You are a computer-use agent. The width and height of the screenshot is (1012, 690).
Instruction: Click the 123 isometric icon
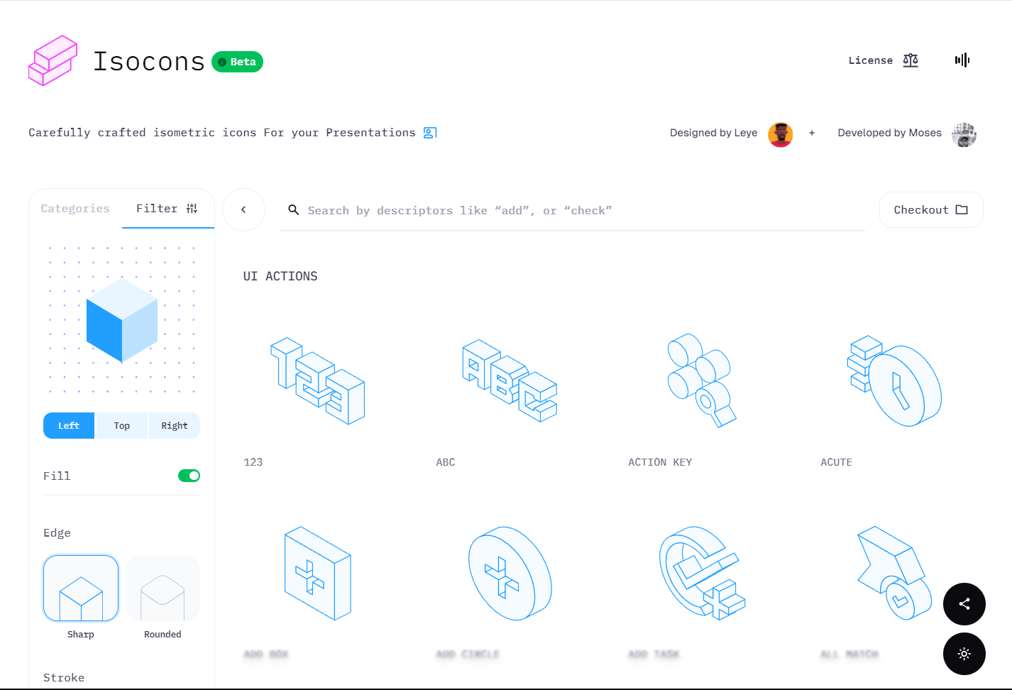[318, 381]
